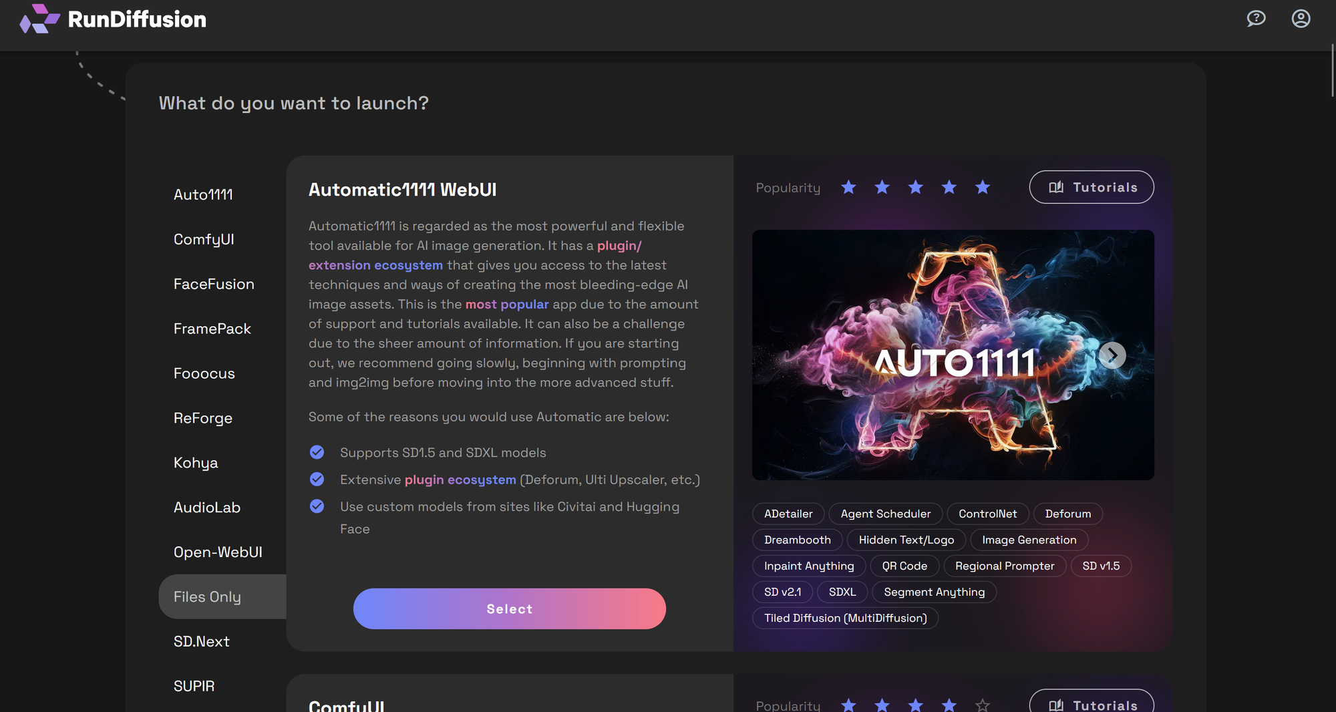
Task: Click the Inpaint Anything tag
Action: [x=809, y=566]
